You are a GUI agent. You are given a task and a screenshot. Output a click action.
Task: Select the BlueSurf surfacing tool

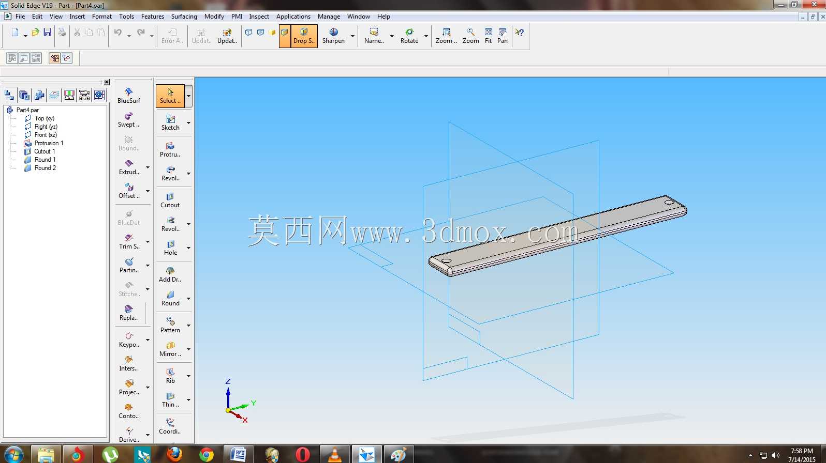click(x=129, y=96)
